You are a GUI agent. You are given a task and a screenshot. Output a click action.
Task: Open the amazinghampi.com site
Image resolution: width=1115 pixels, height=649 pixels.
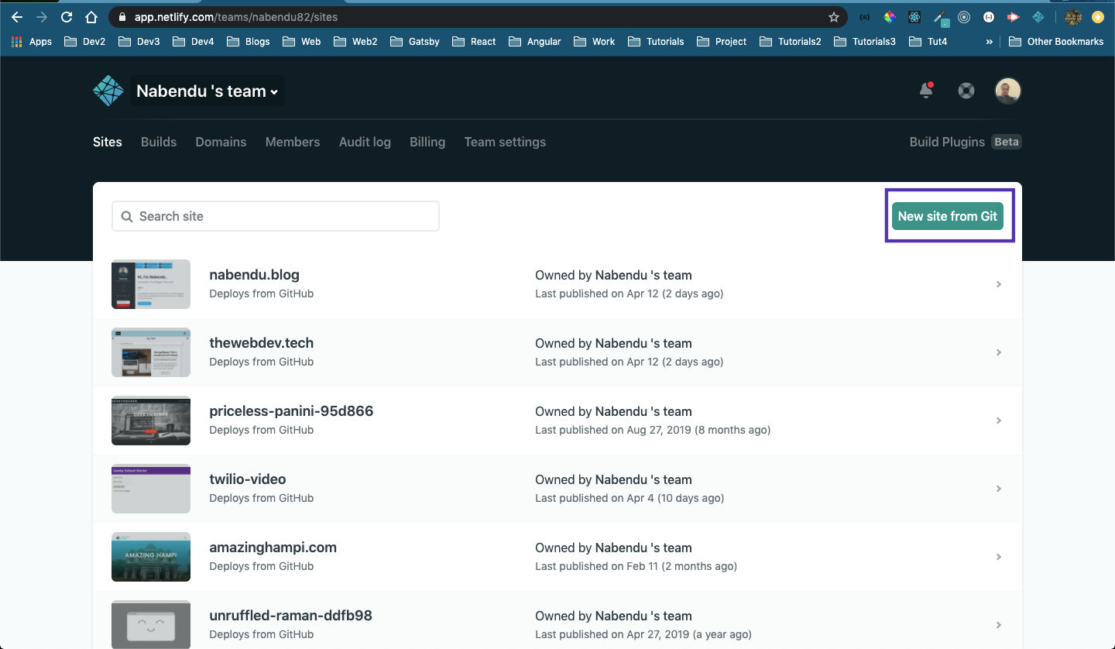273,548
